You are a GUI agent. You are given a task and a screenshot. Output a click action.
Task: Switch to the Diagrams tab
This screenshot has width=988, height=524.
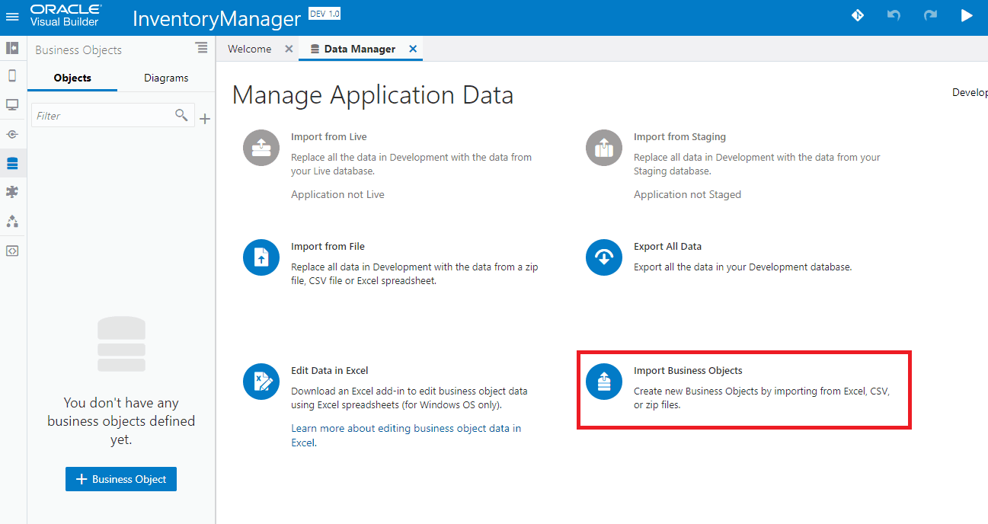166,78
